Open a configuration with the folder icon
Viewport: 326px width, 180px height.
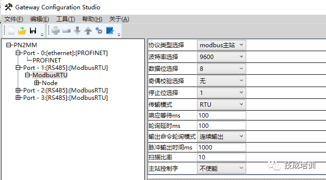pos(22,31)
